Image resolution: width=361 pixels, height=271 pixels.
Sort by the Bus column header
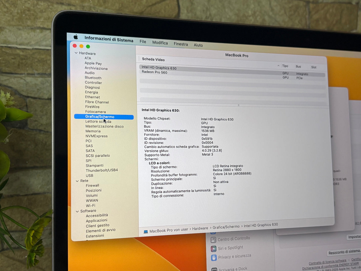[298, 66]
